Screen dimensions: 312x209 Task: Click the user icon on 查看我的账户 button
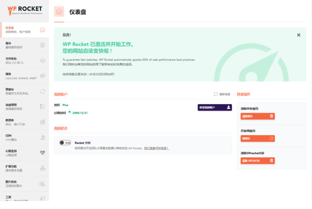pos(228,108)
